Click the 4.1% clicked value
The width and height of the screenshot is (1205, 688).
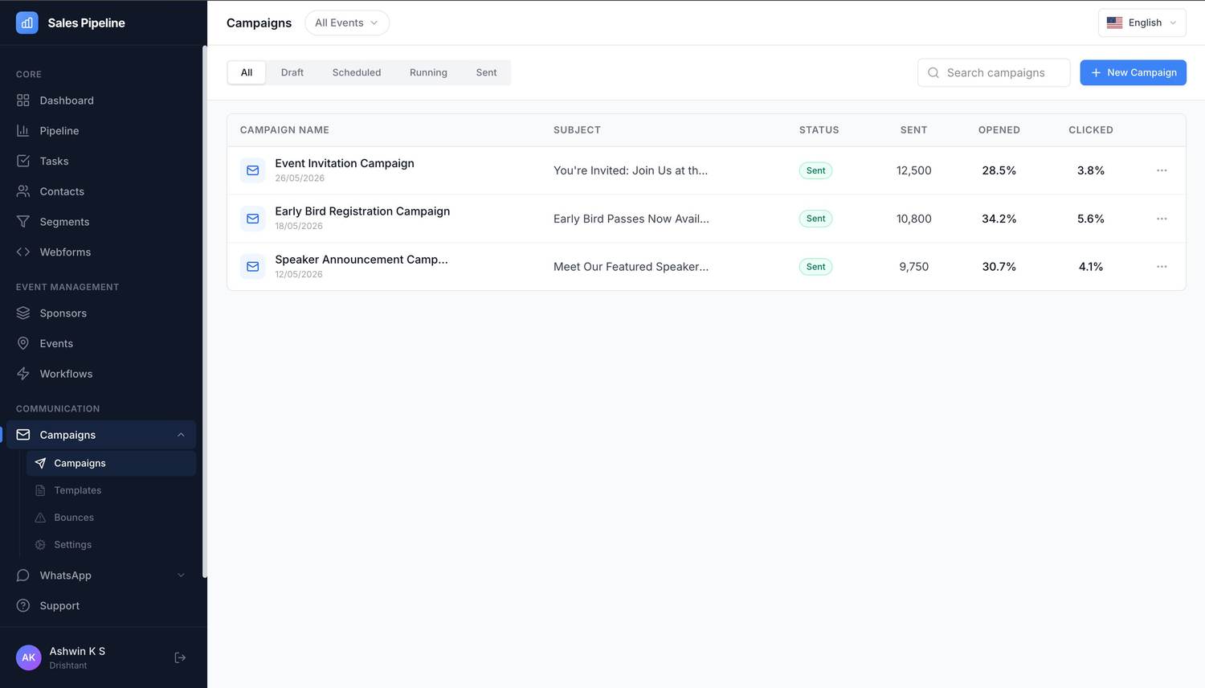click(1090, 267)
